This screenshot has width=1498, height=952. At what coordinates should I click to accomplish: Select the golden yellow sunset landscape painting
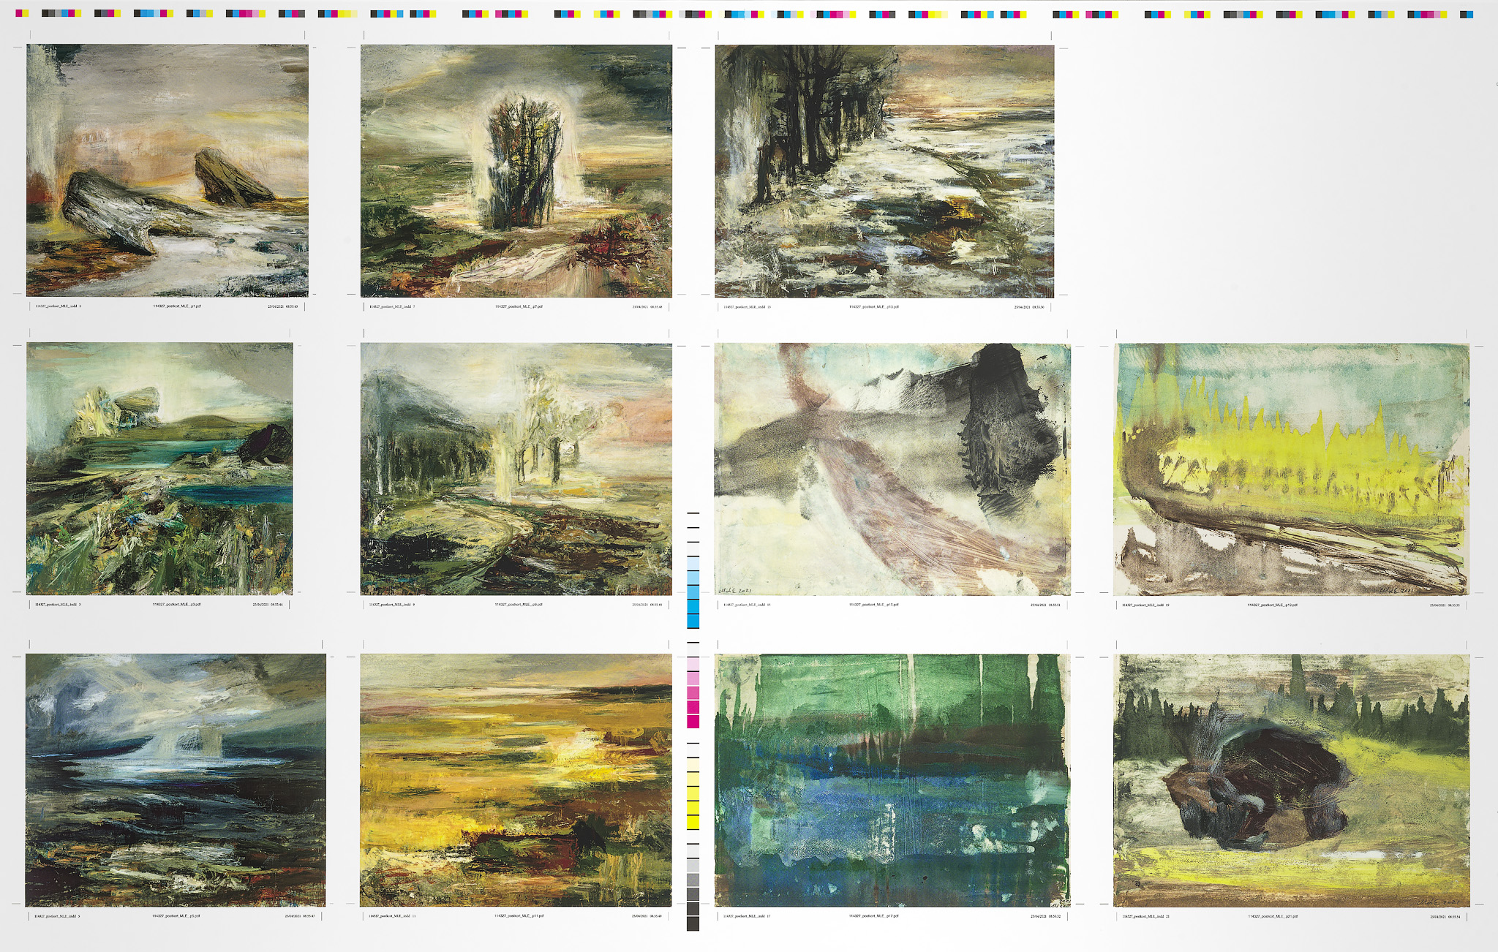pyautogui.click(x=516, y=780)
